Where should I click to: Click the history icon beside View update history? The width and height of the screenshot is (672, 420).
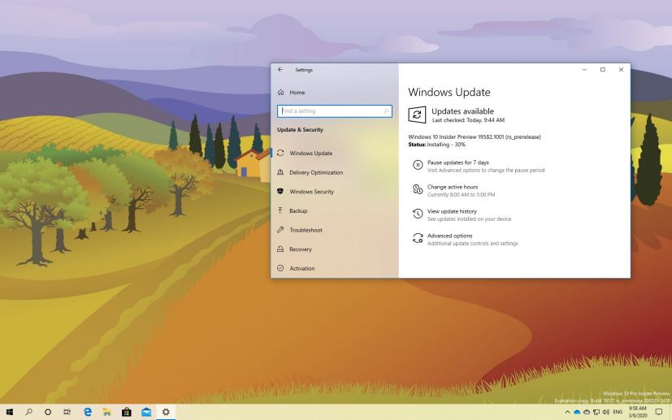418,214
